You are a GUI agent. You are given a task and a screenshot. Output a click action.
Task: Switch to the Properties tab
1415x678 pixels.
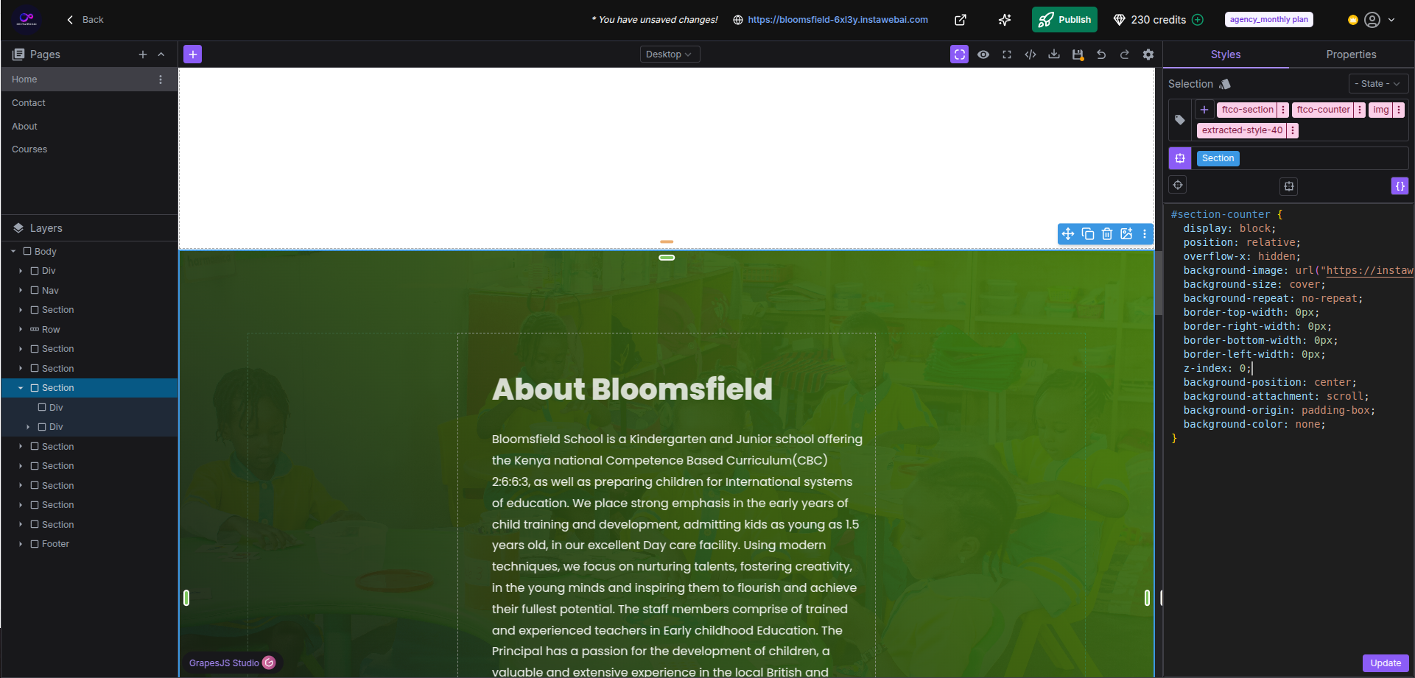tap(1351, 54)
